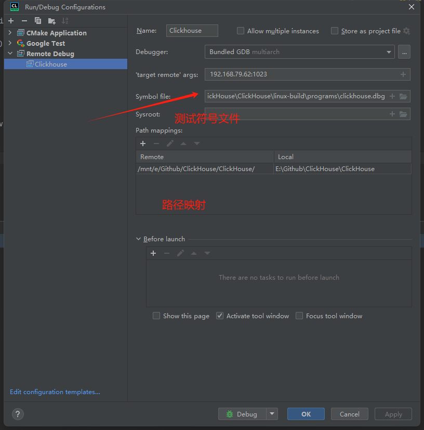The height and width of the screenshot is (430, 424).
Task: Open the Debug button dropdown arrow
Action: point(272,414)
